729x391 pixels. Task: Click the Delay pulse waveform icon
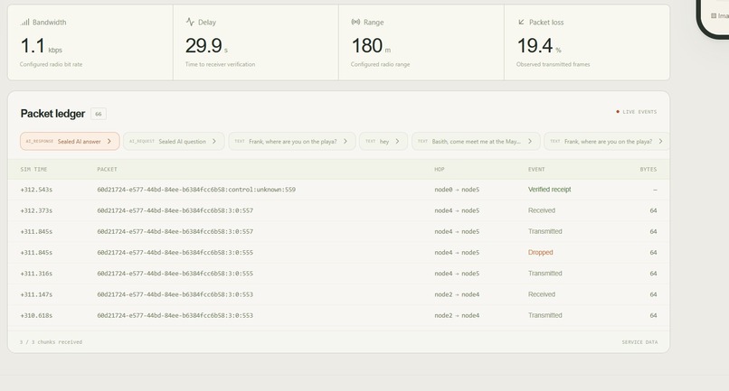190,22
